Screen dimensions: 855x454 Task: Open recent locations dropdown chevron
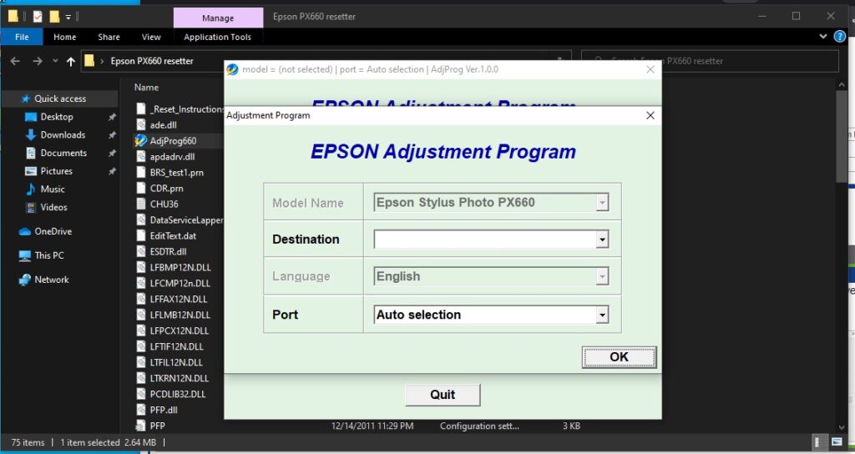55,61
